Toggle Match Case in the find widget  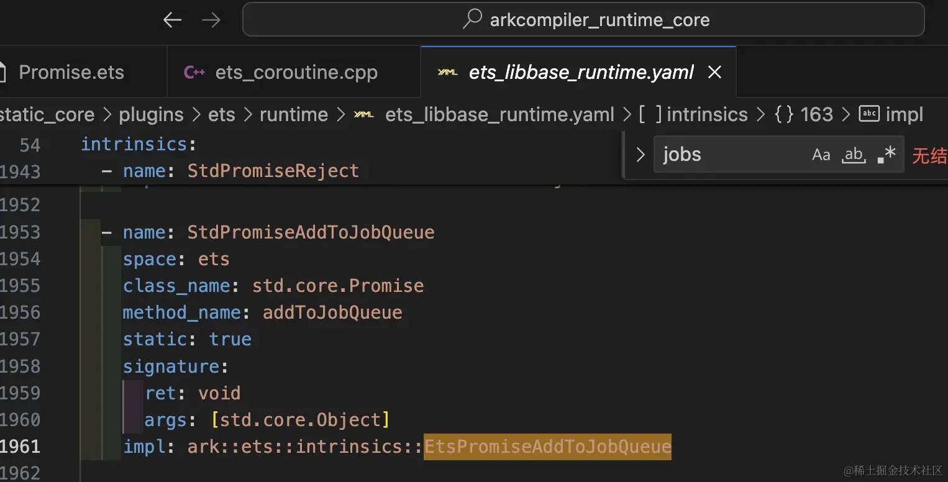(821, 155)
